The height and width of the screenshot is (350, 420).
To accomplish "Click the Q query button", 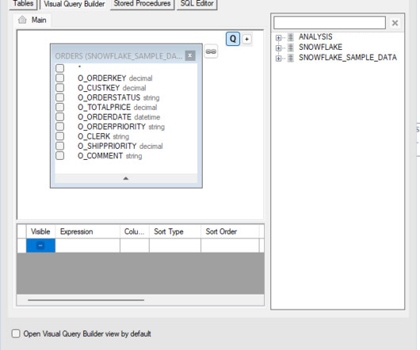I will [x=233, y=39].
